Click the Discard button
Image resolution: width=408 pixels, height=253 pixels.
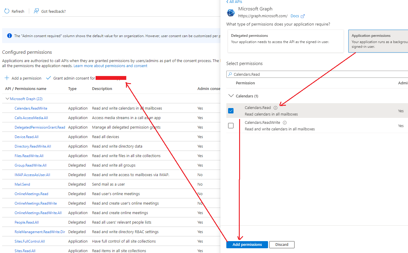coord(282,245)
